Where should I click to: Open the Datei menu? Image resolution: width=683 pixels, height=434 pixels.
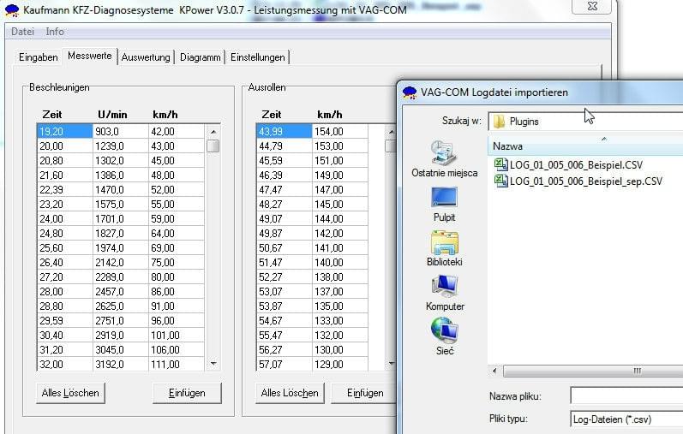coord(22,32)
